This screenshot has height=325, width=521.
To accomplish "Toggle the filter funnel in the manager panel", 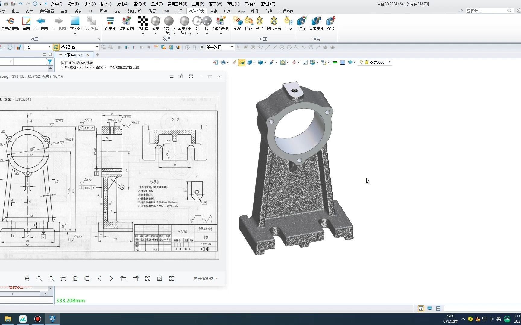I will coord(49,62).
